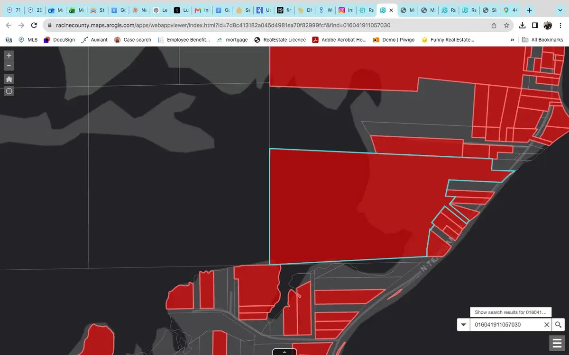Switch to the Outlook mail tab
569x355 pixels.
[55, 10]
